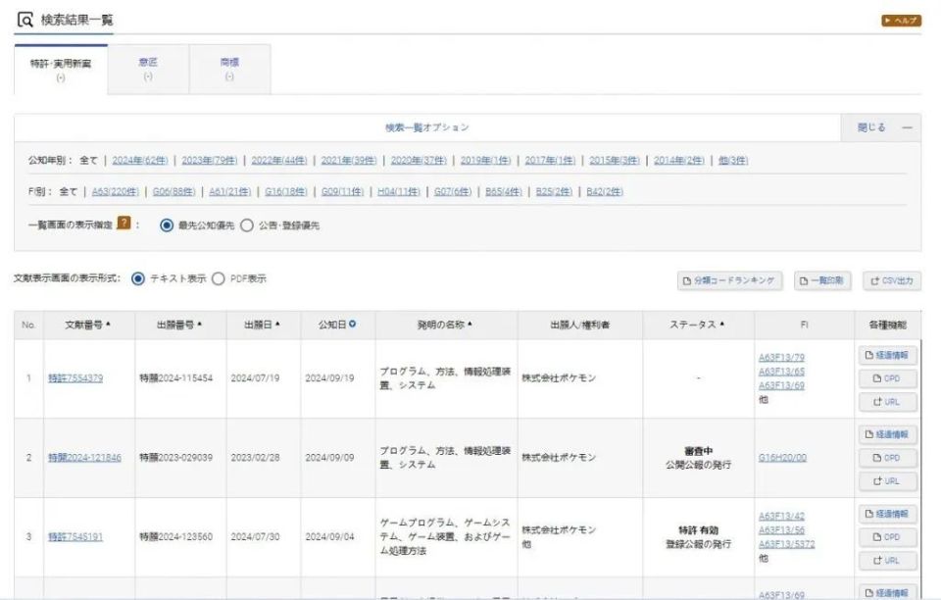Click the orange ? help icon near 一覧画面の表示指定

(124, 224)
